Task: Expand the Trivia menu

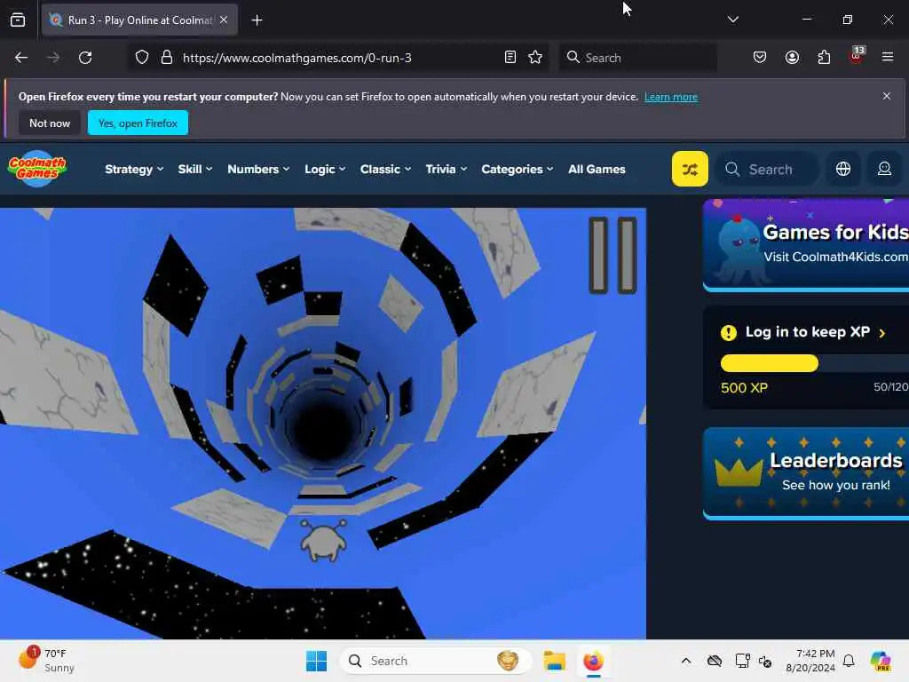Action: pos(446,169)
